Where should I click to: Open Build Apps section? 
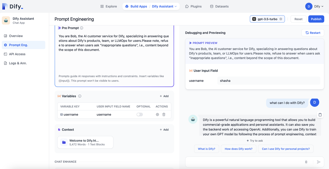[x=136, y=6]
